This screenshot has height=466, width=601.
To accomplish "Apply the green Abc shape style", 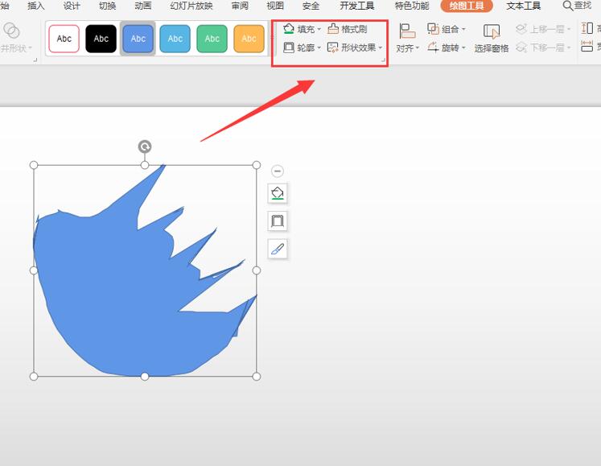I will click(x=212, y=39).
